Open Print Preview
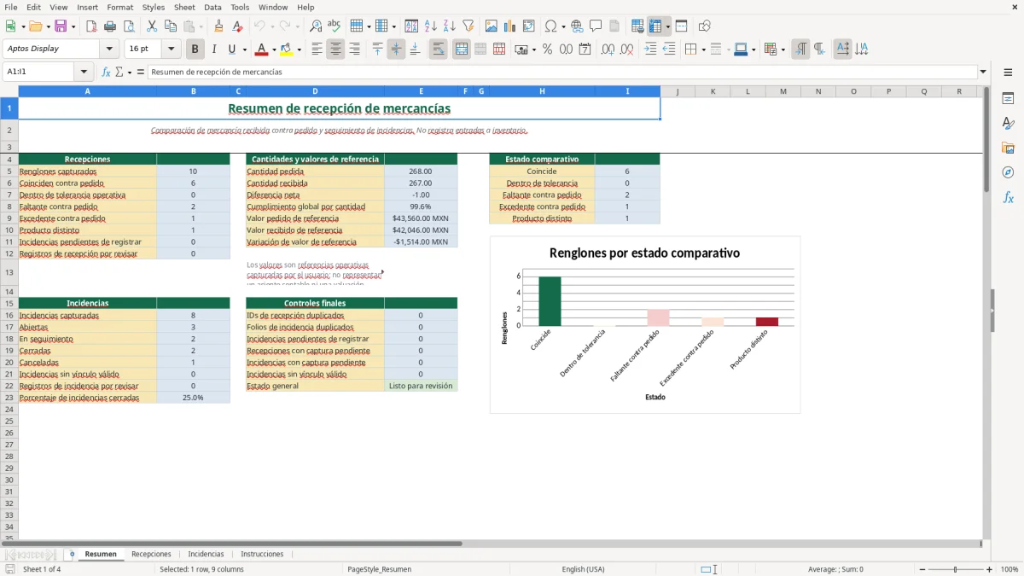Image resolution: width=1024 pixels, height=576 pixels. 129,26
